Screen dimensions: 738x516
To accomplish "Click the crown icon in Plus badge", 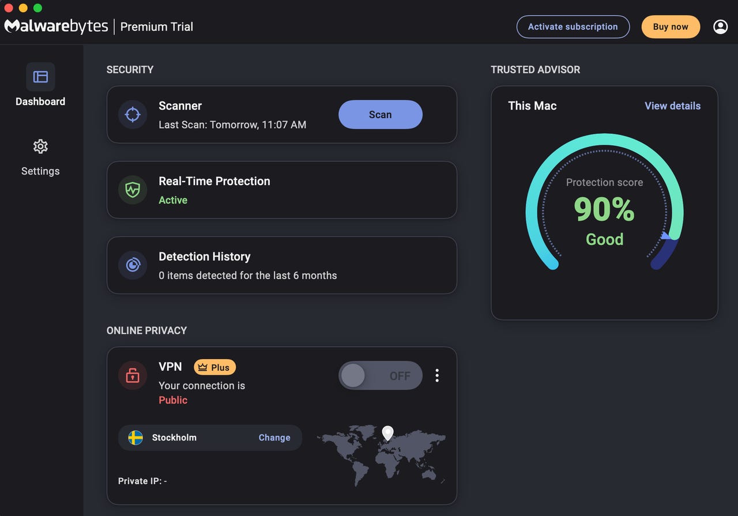I will click(202, 367).
